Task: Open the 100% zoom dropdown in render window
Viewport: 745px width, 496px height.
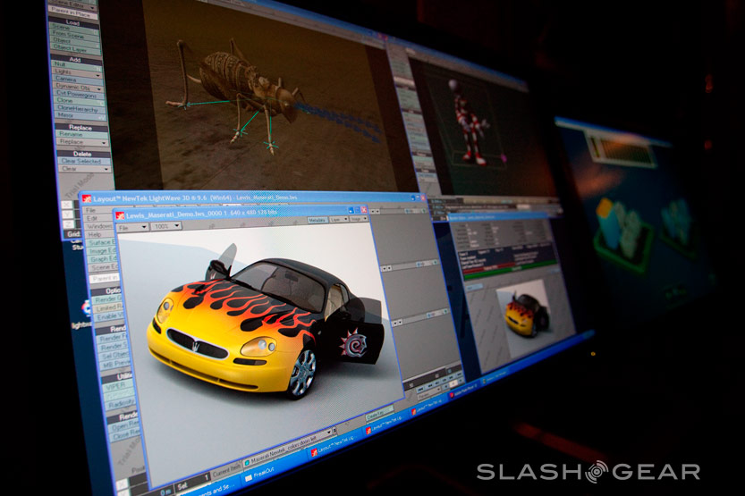Action: click(166, 227)
